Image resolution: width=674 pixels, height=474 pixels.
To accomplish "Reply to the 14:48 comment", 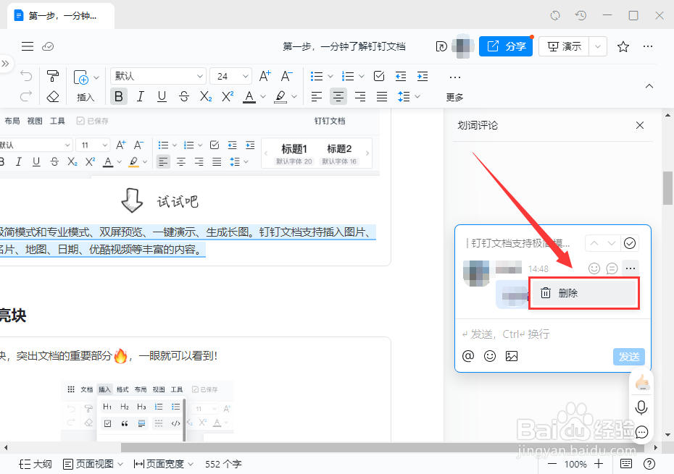I will tap(612, 268).
